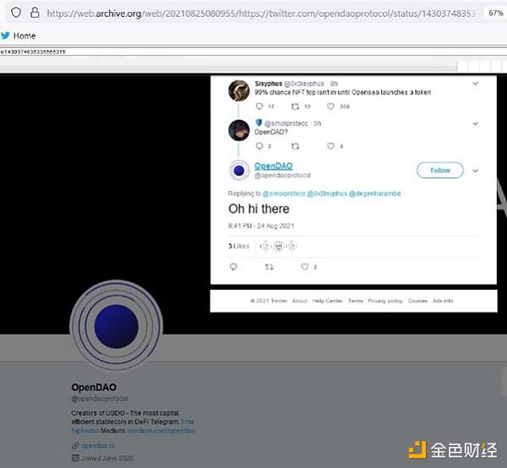
Task: Expand Sisyphus tweet options chevron
Action: pos(474,84)
